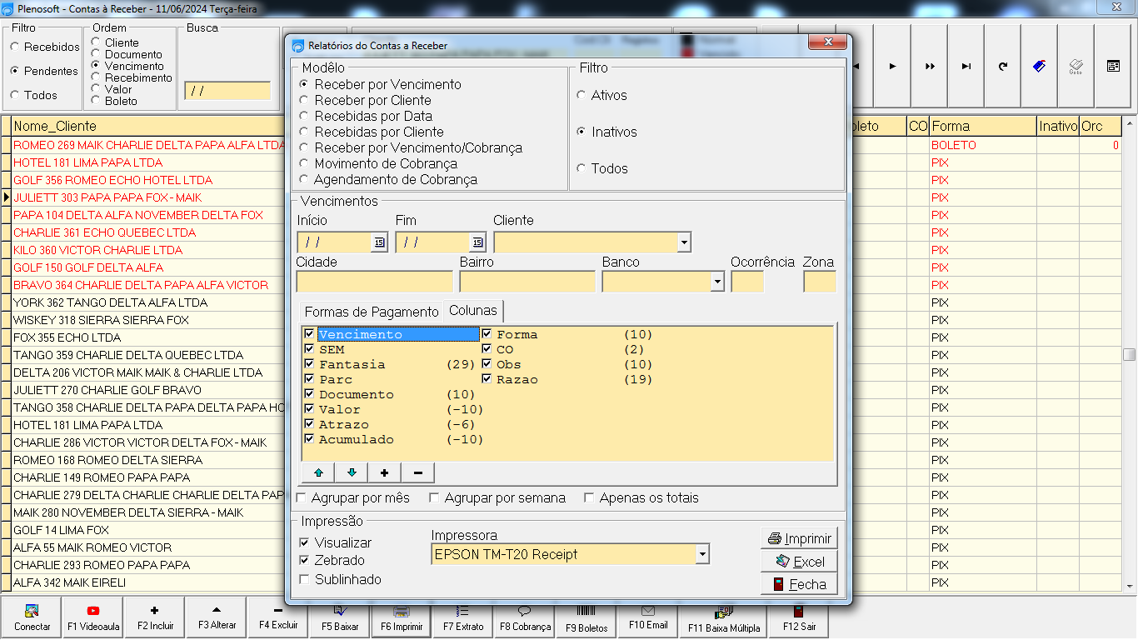Open F8 Cobrança
Viewport: 1138px width, 640px height.
point(525,617)
